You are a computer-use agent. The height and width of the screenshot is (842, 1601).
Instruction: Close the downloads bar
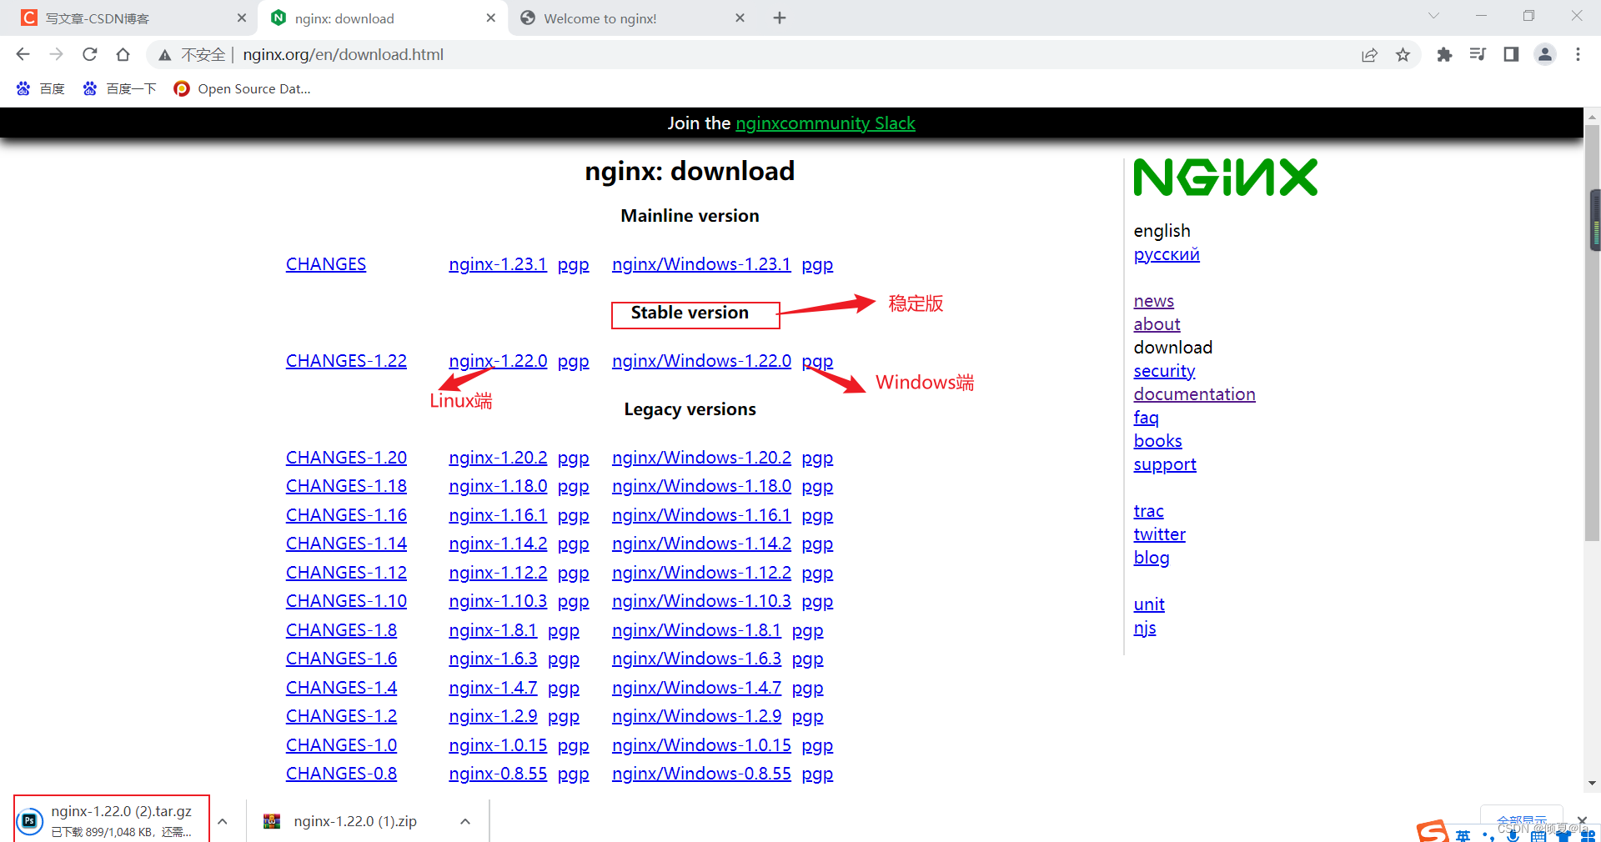point(1582,820)
